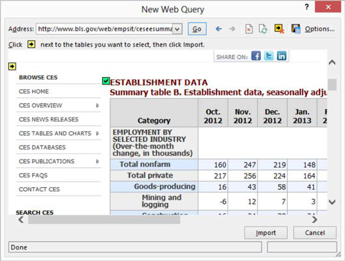Expand CES Tables and Charts arrow
The width and height of the screenshot is (345, 261).
(97, 133)
